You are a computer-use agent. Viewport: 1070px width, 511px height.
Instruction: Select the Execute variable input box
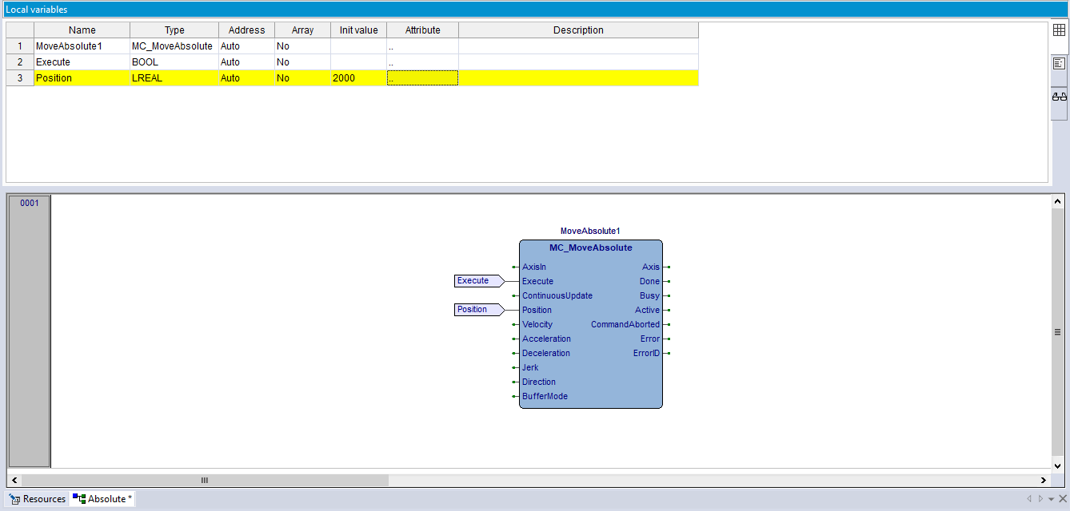pos(477,281)
